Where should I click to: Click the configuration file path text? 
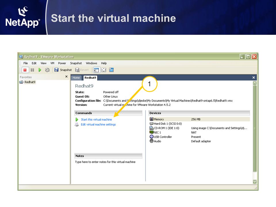coord(168,101)
